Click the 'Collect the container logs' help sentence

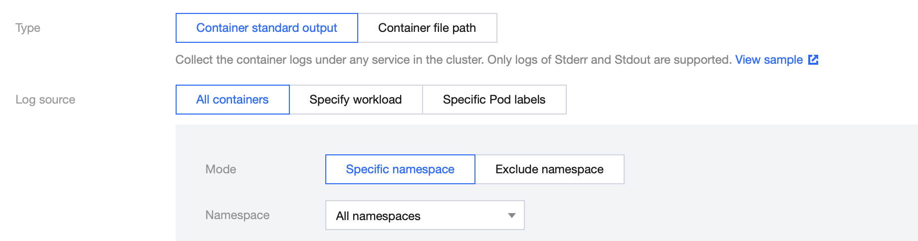[x=329, y=60]
